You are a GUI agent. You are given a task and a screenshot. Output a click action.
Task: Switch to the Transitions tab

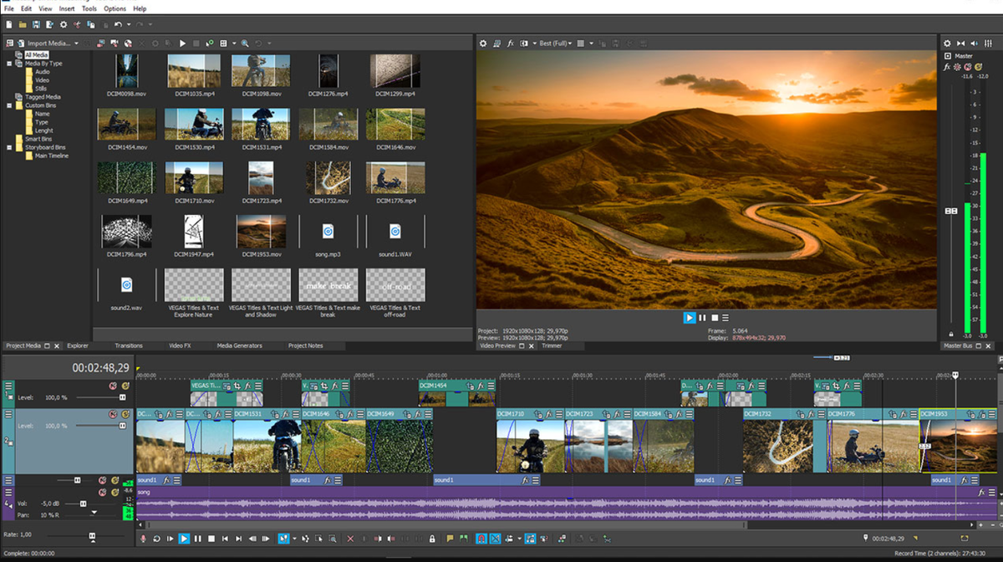(x=129, y=345)
